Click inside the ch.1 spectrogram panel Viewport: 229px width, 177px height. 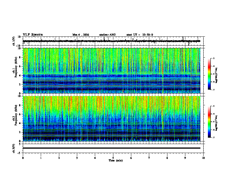112,71
